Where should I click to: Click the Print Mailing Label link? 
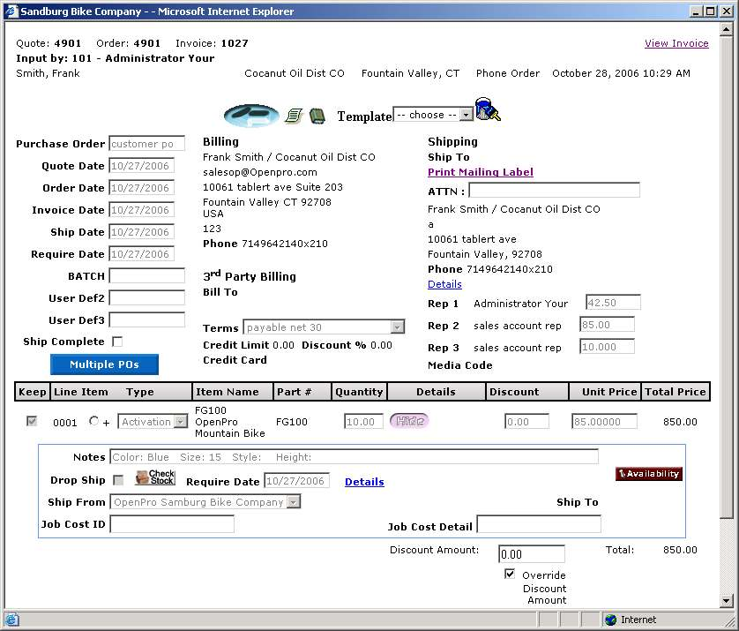(481, 172)
